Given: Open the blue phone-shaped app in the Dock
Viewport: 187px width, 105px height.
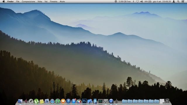Looking at the screenshot, I should (95, 101).
